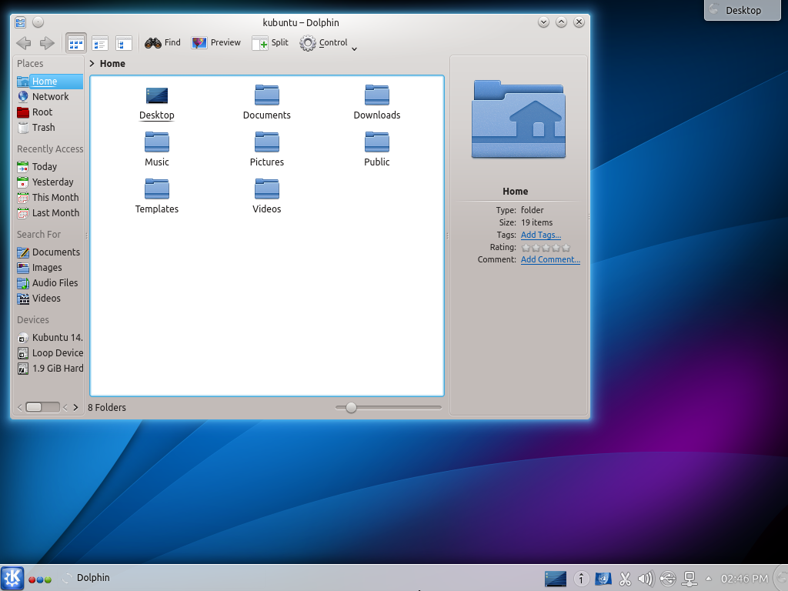Show files from Last Month
The image size is (788, 591).
[x=49, y=212]
